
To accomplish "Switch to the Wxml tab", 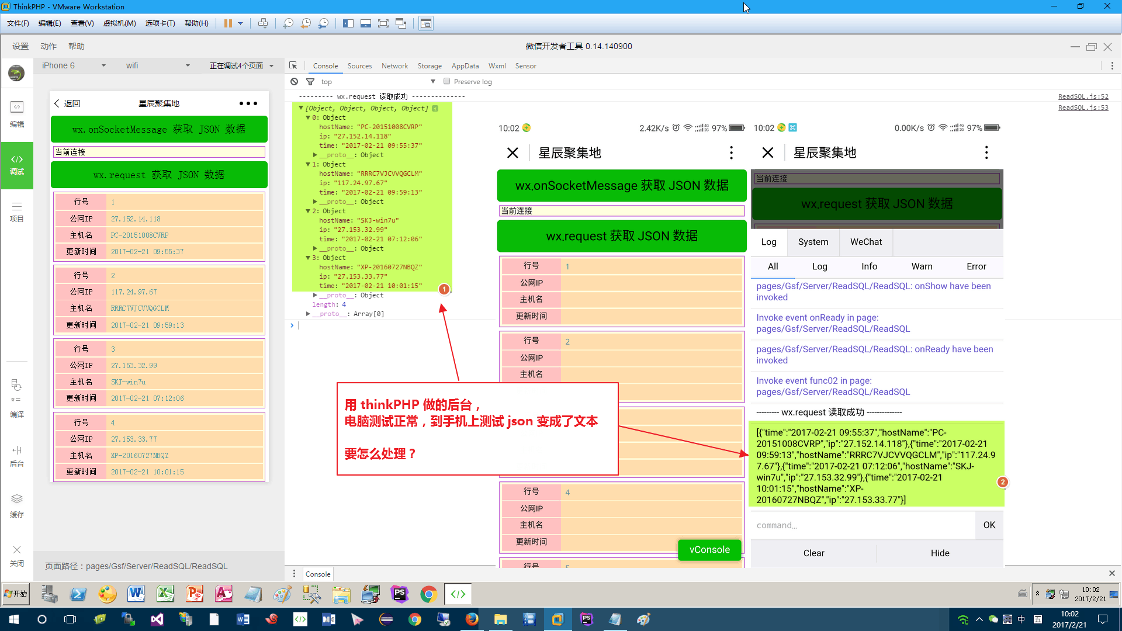I will 497,65.
